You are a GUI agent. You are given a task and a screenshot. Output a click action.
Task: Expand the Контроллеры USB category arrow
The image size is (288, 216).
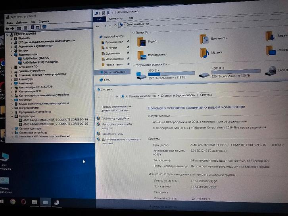tap(12, 92)
